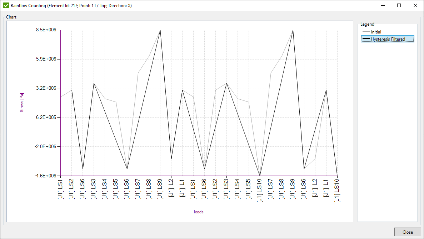424x239 pixels.
Task: Click the Stress [Pa] axis title
Action: (x=22, y=103)
